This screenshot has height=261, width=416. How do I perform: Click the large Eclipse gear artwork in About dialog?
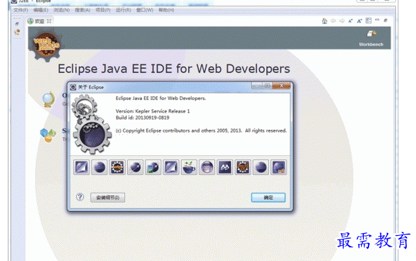[91, 125]
